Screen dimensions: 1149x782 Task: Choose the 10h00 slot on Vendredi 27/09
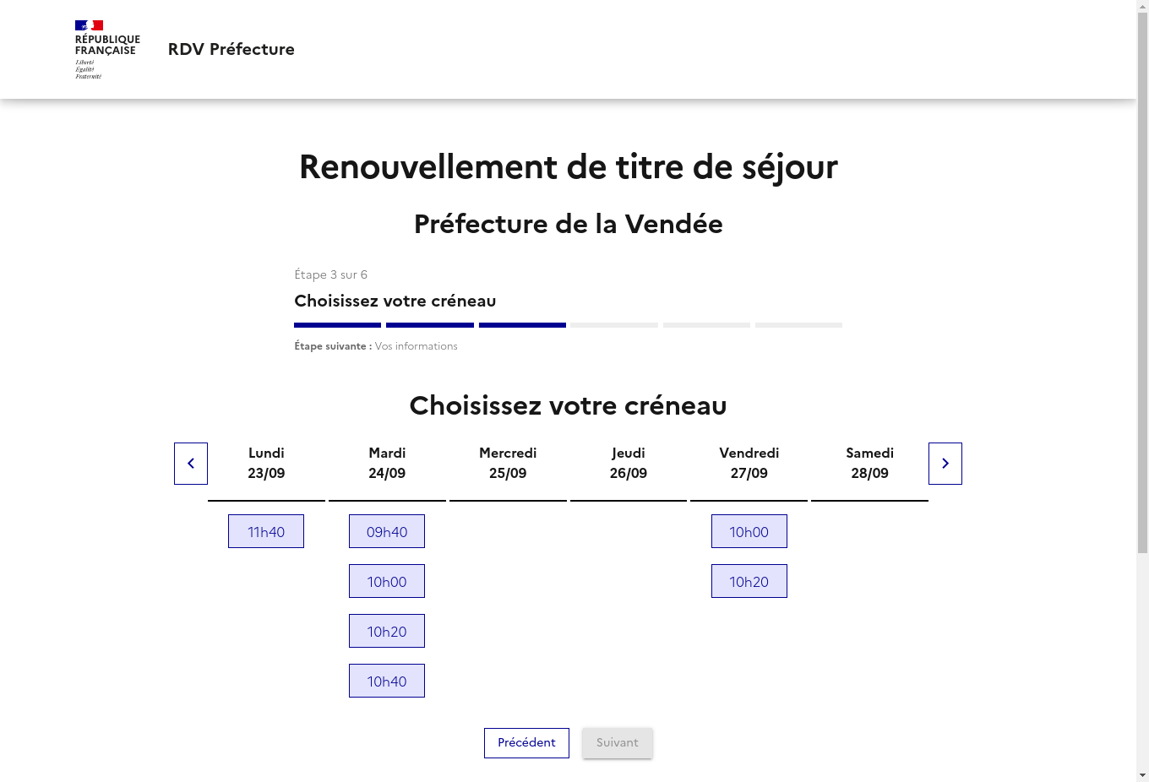(x=749, y=531)
